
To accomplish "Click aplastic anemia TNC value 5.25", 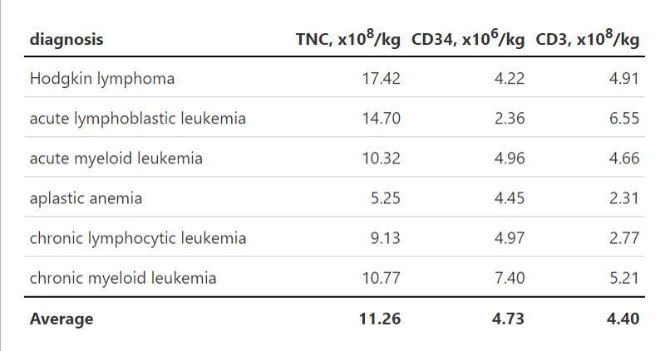I will pos(386,198).
